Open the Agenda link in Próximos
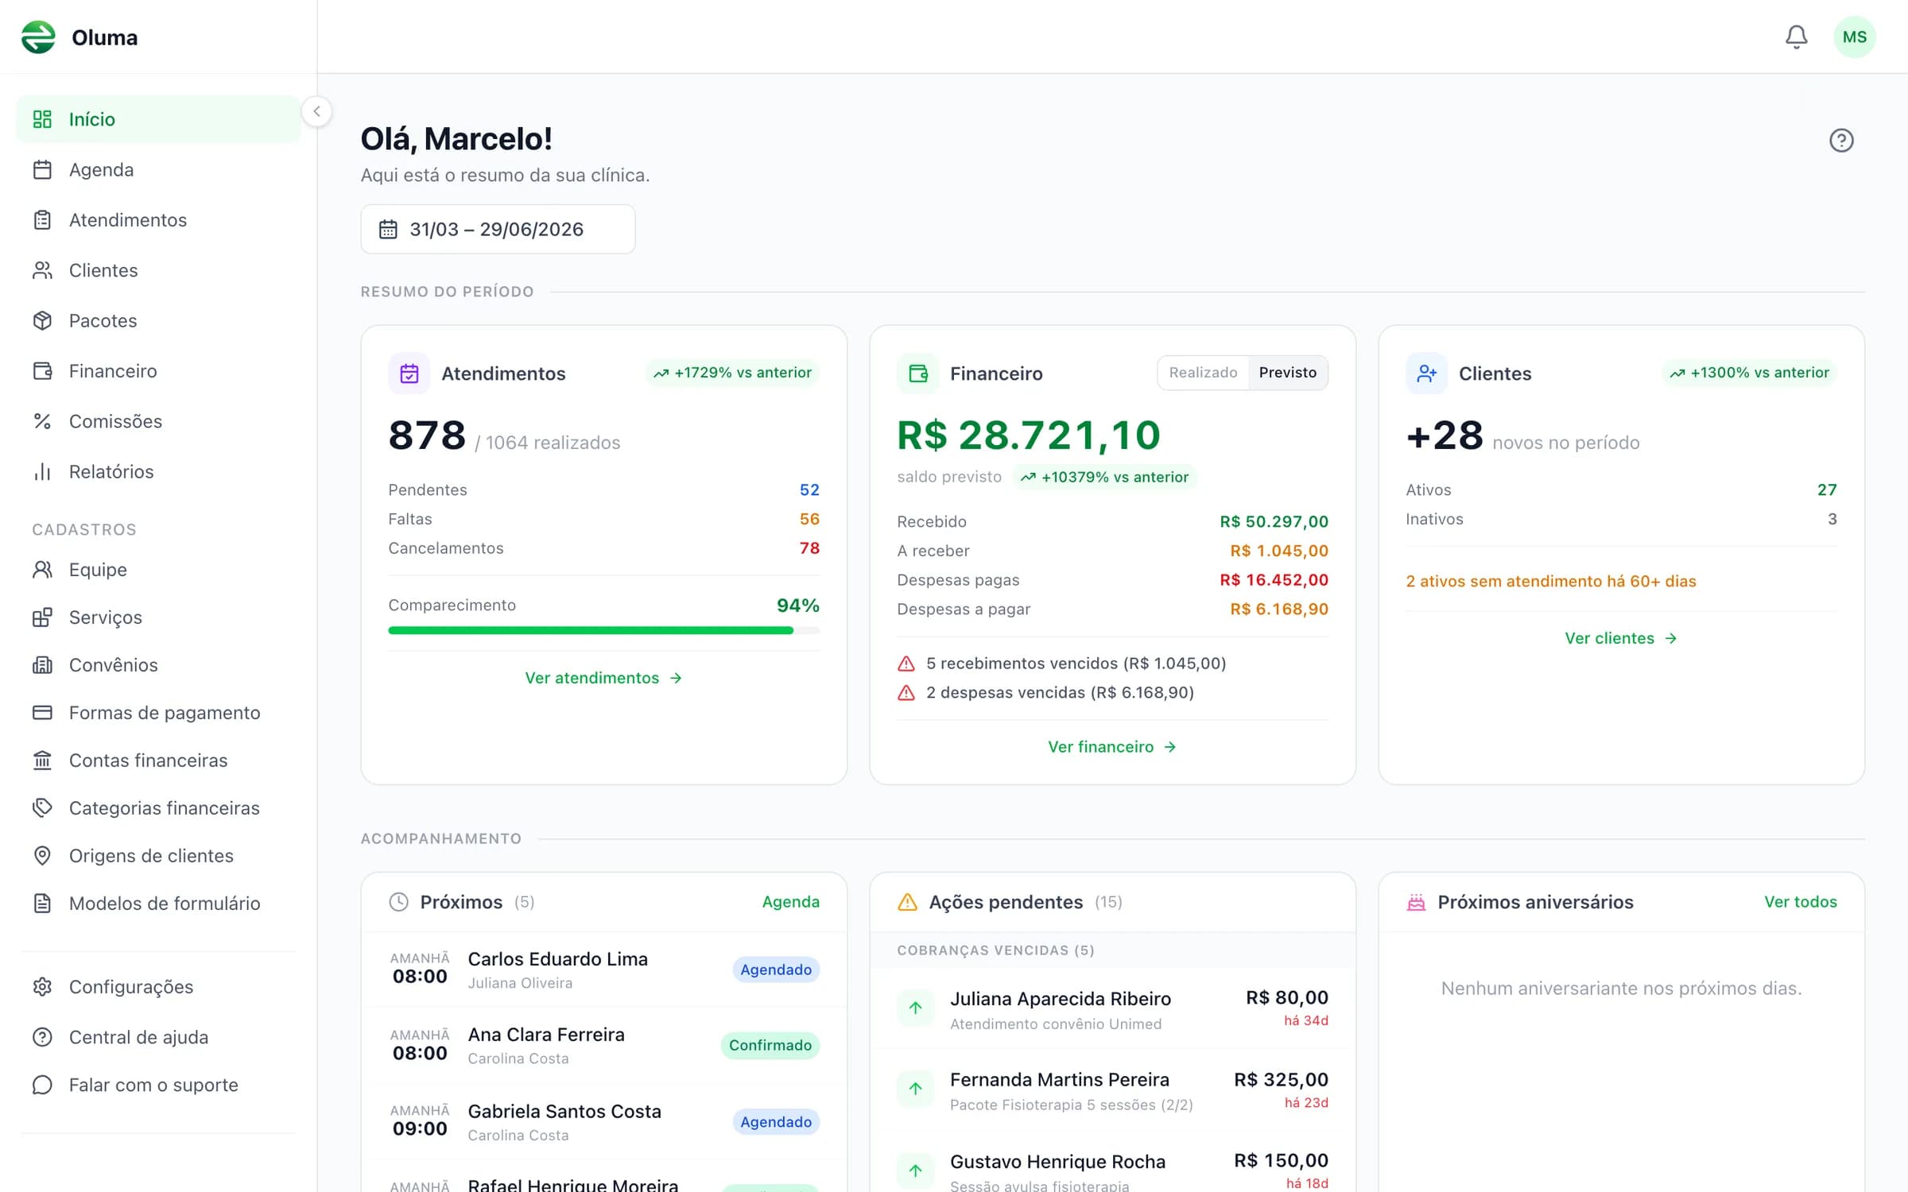Image resolution: width=1908 pixels, height=1192 pixels. coord(790,902)
